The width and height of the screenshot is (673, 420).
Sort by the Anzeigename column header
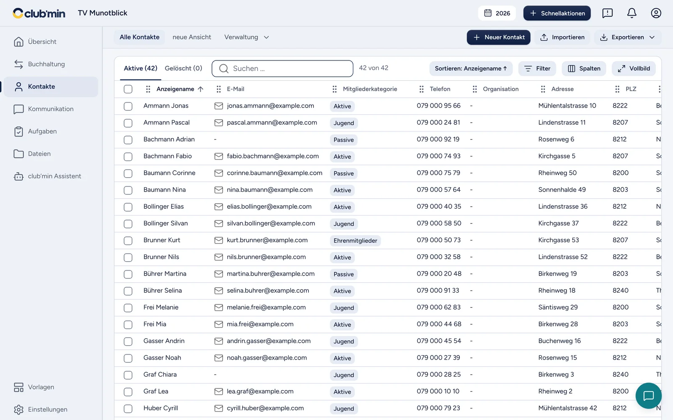pyautogui.click(x=180, y=89)
